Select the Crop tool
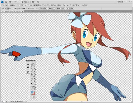This screenshot has width=133, height=103. [x=32, y=69]
